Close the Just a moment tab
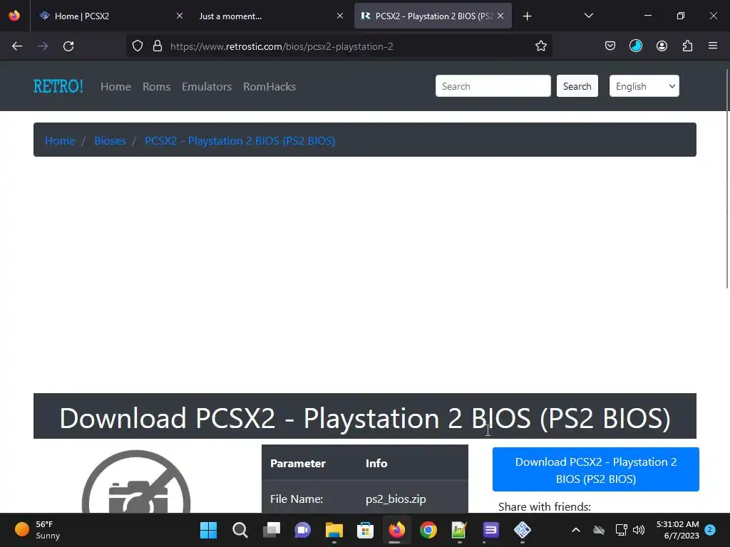The width and height of the screenshot is (730, 547). (340, 16)
